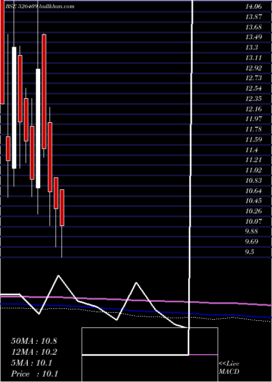Viewport: 272px width, 382px height.
Task: Click the 12.92 price axis label
Action: click(x=254, y=68)
